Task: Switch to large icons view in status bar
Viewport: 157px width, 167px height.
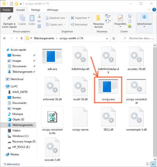Action: pos(153,164)
